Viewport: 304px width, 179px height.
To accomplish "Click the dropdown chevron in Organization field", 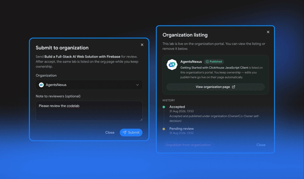I will (x=137, y=85).
